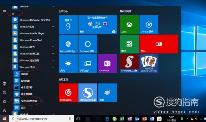
Task: Click the 应用工具 group title
Action: point(63,80)
